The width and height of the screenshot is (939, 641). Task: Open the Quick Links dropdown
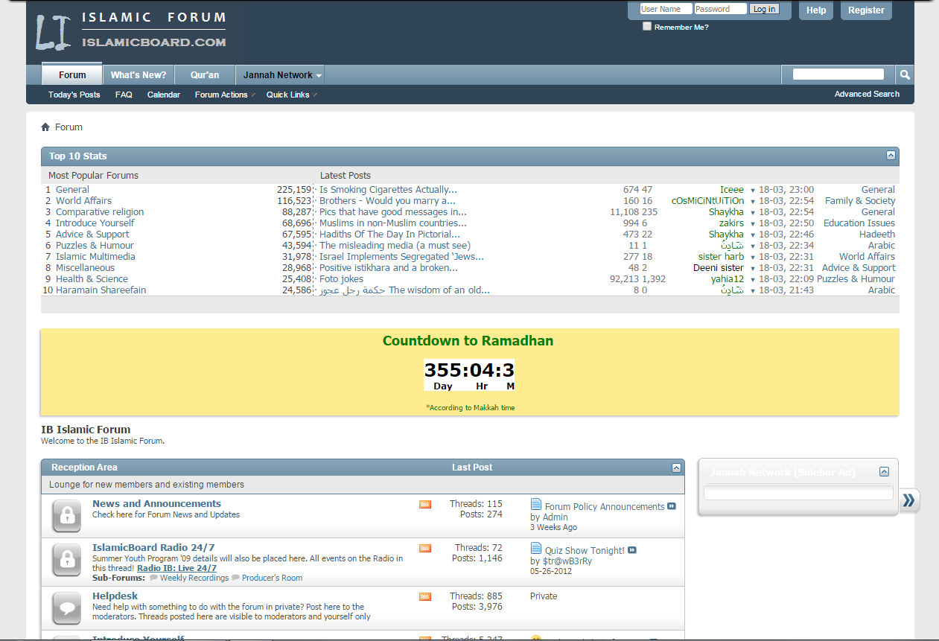click(291, 95)
